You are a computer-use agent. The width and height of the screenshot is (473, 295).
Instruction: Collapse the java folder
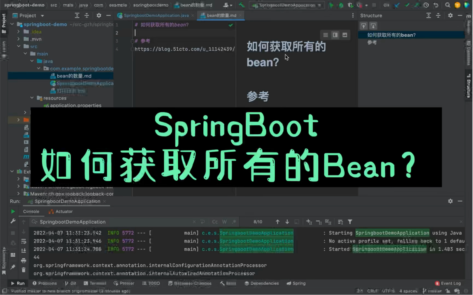(32, 61)
